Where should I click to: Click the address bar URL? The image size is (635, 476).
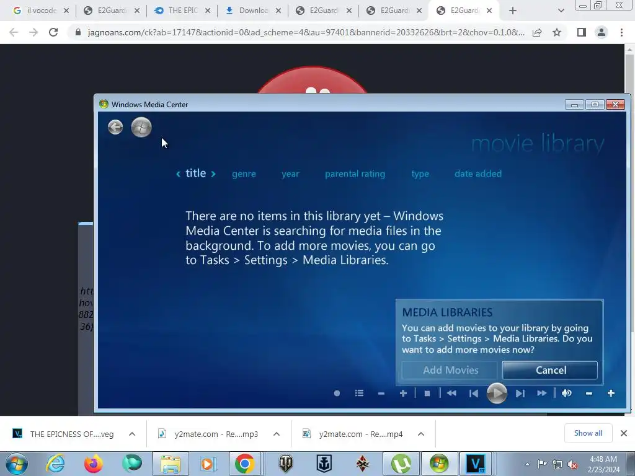(306, 32)
